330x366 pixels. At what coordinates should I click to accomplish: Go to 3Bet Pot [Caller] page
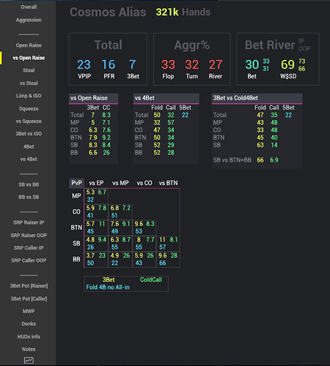[29, 299]
